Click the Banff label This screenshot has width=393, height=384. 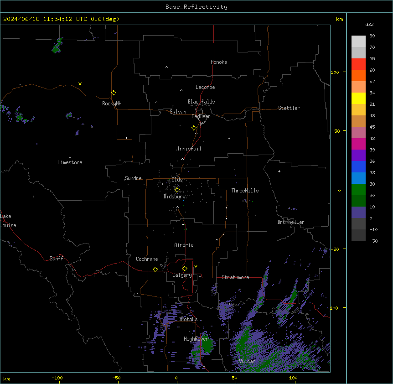point(57,259)
